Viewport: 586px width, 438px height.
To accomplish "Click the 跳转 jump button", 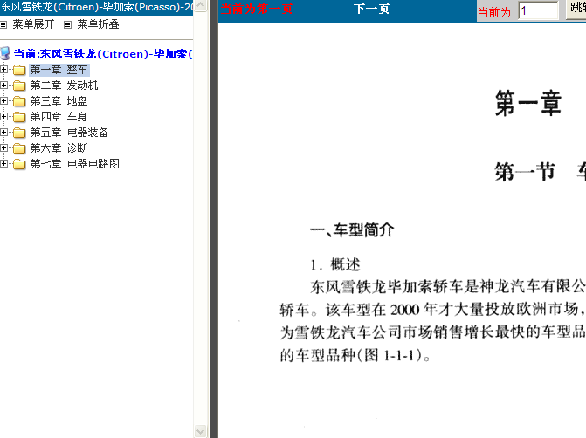I will click(x=576, y=8).
